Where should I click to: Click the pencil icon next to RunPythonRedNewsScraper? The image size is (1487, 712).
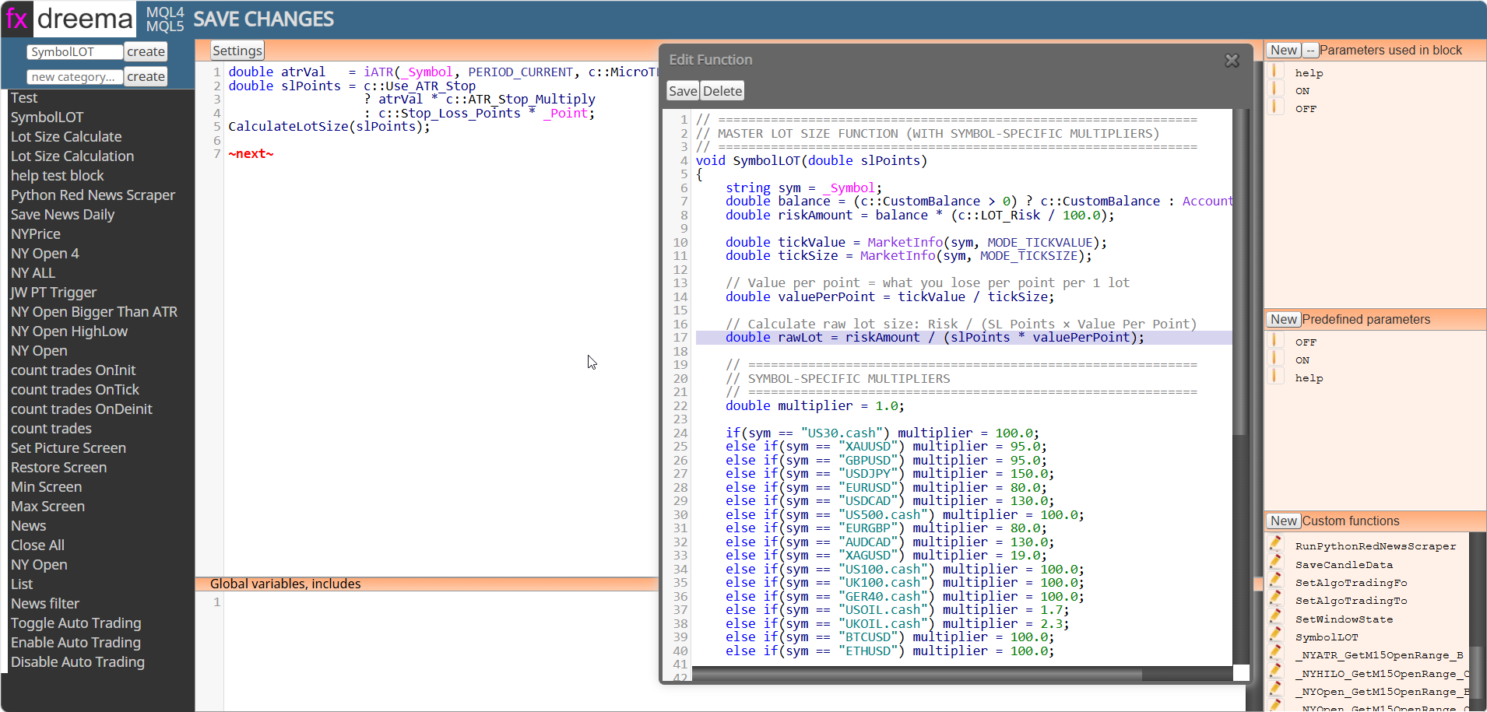point(1275,545)
